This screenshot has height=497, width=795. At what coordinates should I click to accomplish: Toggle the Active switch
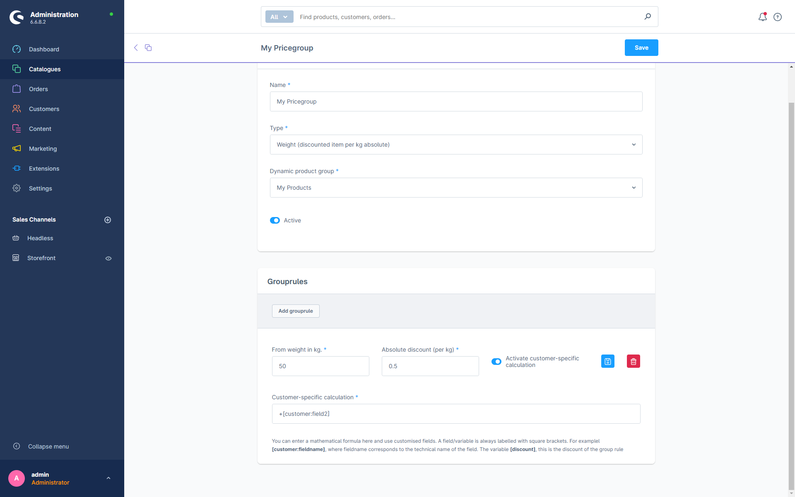click(x=275, y=220)
